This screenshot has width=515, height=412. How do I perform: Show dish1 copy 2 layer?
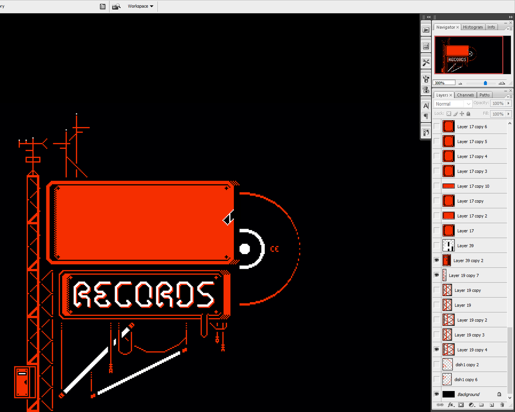point(436,364)
